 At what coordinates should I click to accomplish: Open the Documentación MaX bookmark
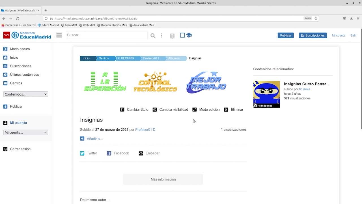tap(112, 25)
